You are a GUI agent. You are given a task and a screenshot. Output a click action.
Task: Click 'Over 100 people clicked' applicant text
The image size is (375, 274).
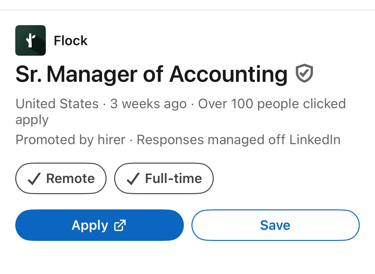(272, 104)
